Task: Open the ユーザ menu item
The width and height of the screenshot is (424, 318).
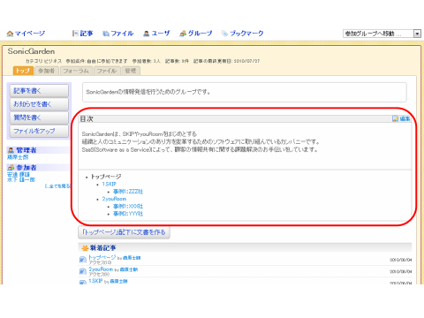Action: [x=161, y=34]
